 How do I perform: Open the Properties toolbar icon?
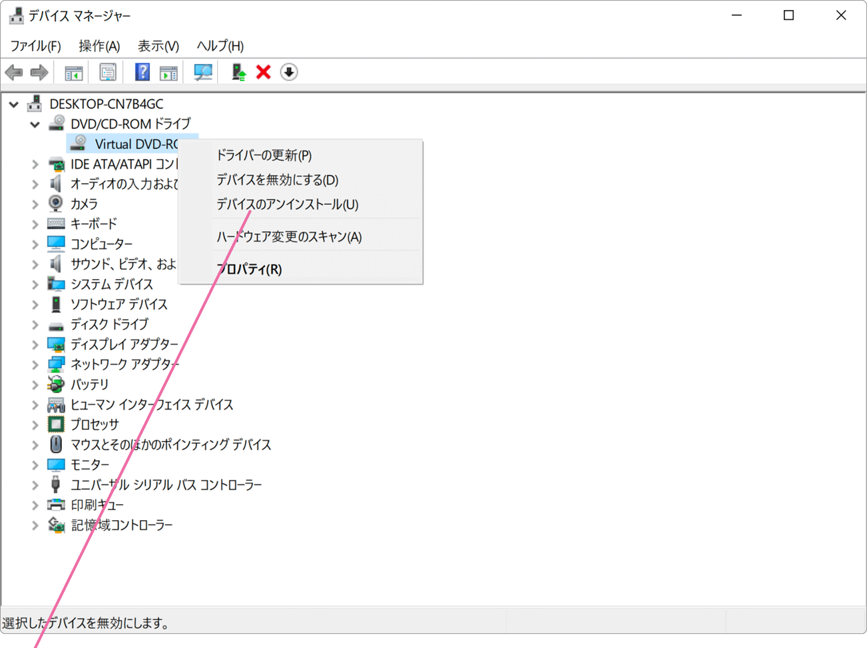coord(107,72)
